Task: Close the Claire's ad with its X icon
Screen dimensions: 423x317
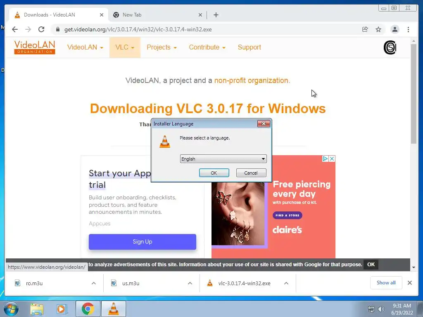Action: coord(332,159)
